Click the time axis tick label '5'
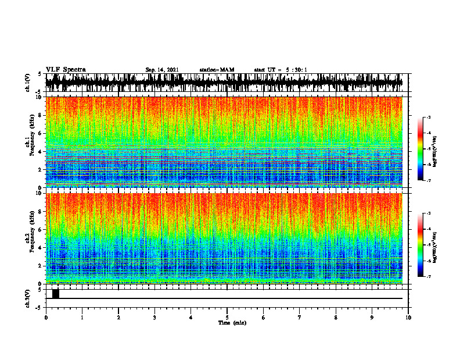The image size is (460, 356). click(x=227, y=318)
